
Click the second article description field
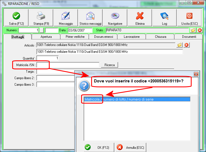[x=110, y=52]
